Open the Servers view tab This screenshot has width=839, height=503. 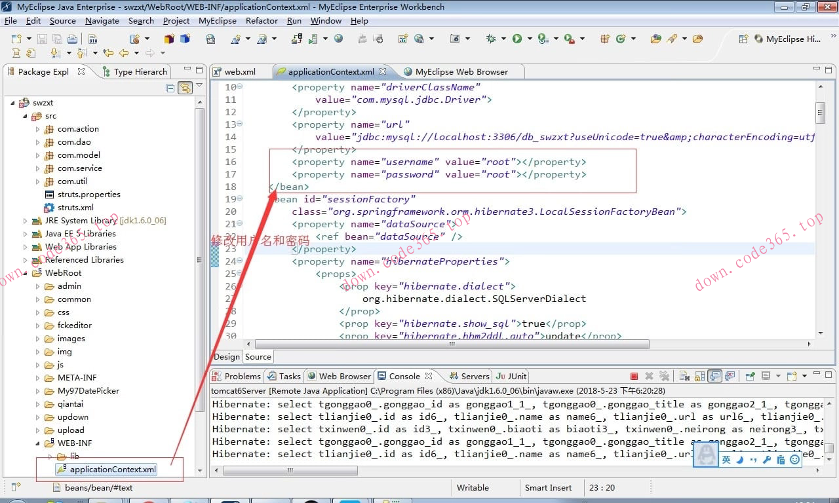(475, 376)
